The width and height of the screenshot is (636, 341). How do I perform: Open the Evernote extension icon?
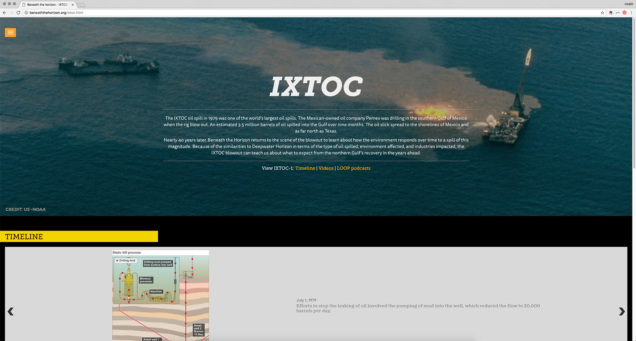coord(611,13)
